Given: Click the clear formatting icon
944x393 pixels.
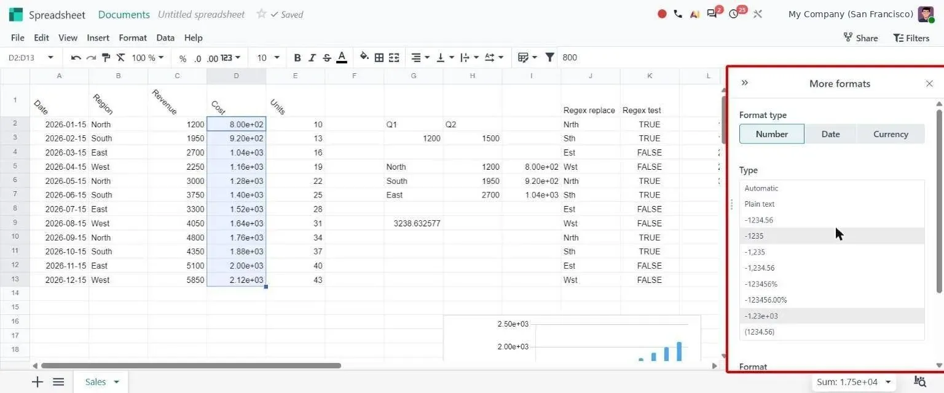Looking at the screenshot, I should click(120, 58).
